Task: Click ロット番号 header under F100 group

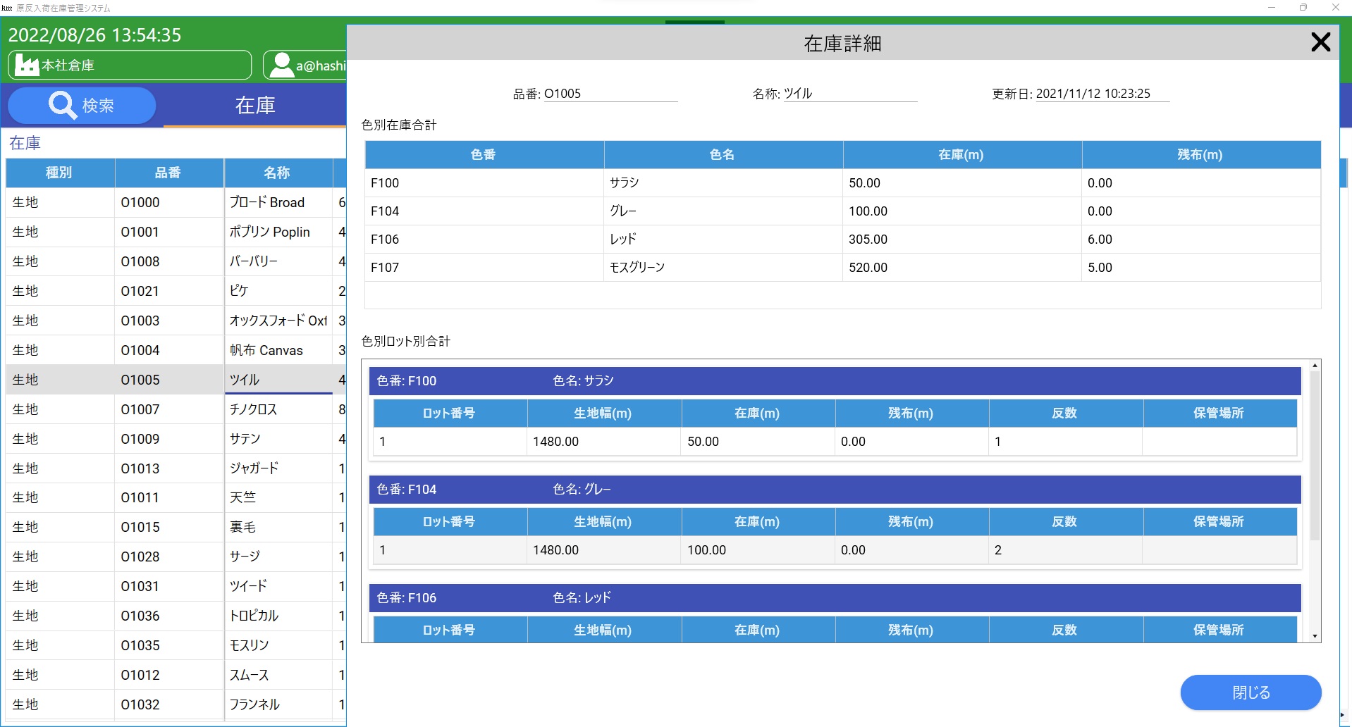Action: pyautogui.click(x=450, y=414)
